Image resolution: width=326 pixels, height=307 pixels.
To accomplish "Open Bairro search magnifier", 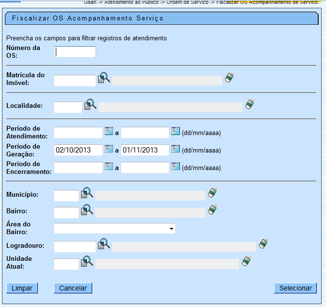I will [87, 210].
